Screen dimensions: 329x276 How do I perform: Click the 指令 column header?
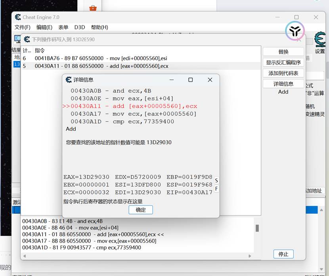click(x=40, y=51)
